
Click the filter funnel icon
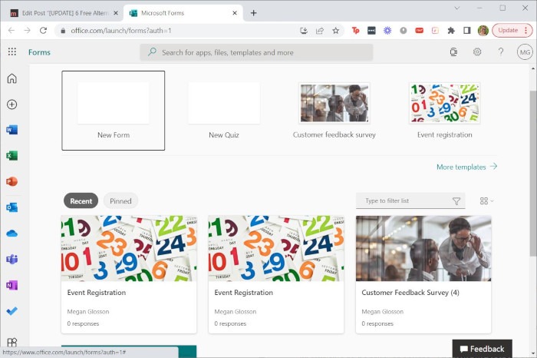coord(456,201)
